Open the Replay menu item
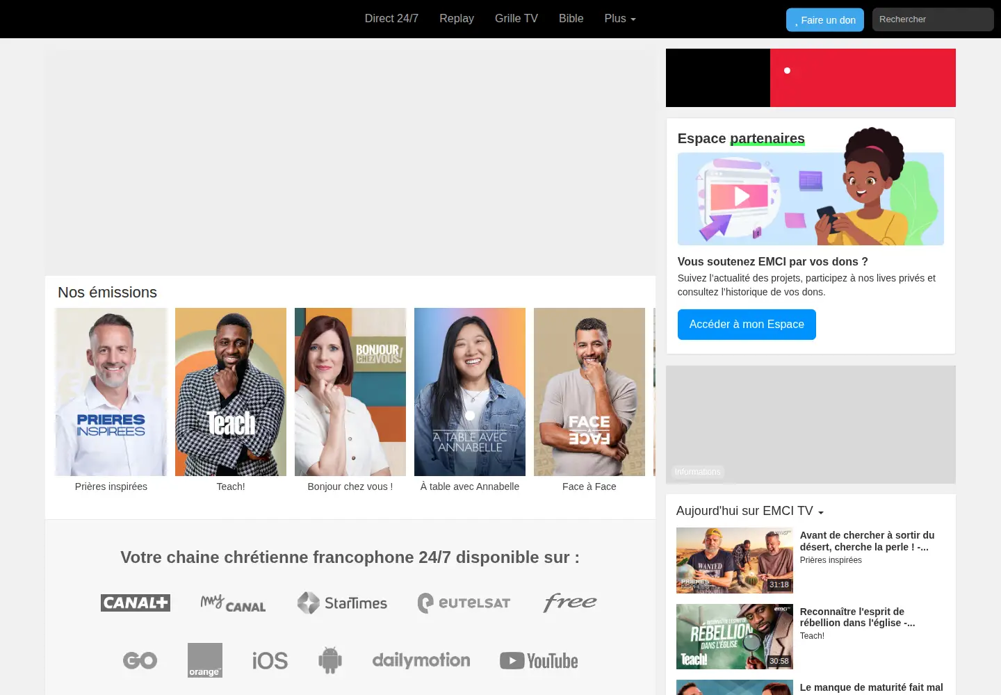1001x695 pixels. point(457,19)
